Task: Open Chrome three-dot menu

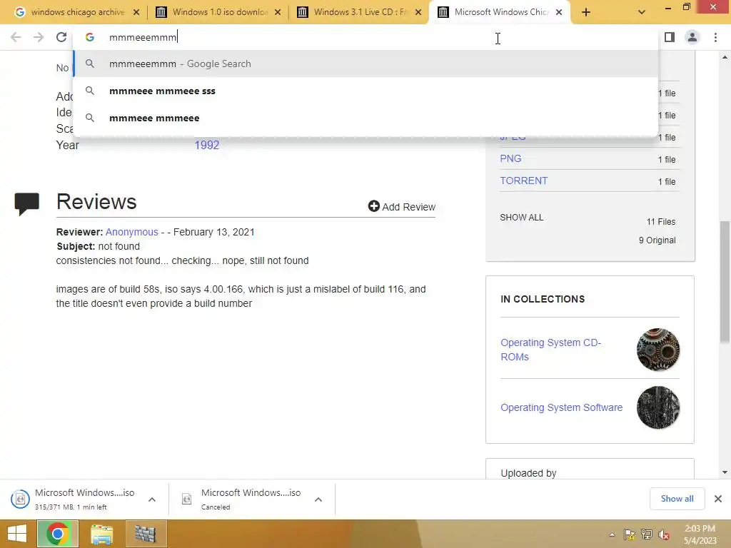Action: [715, 37]
